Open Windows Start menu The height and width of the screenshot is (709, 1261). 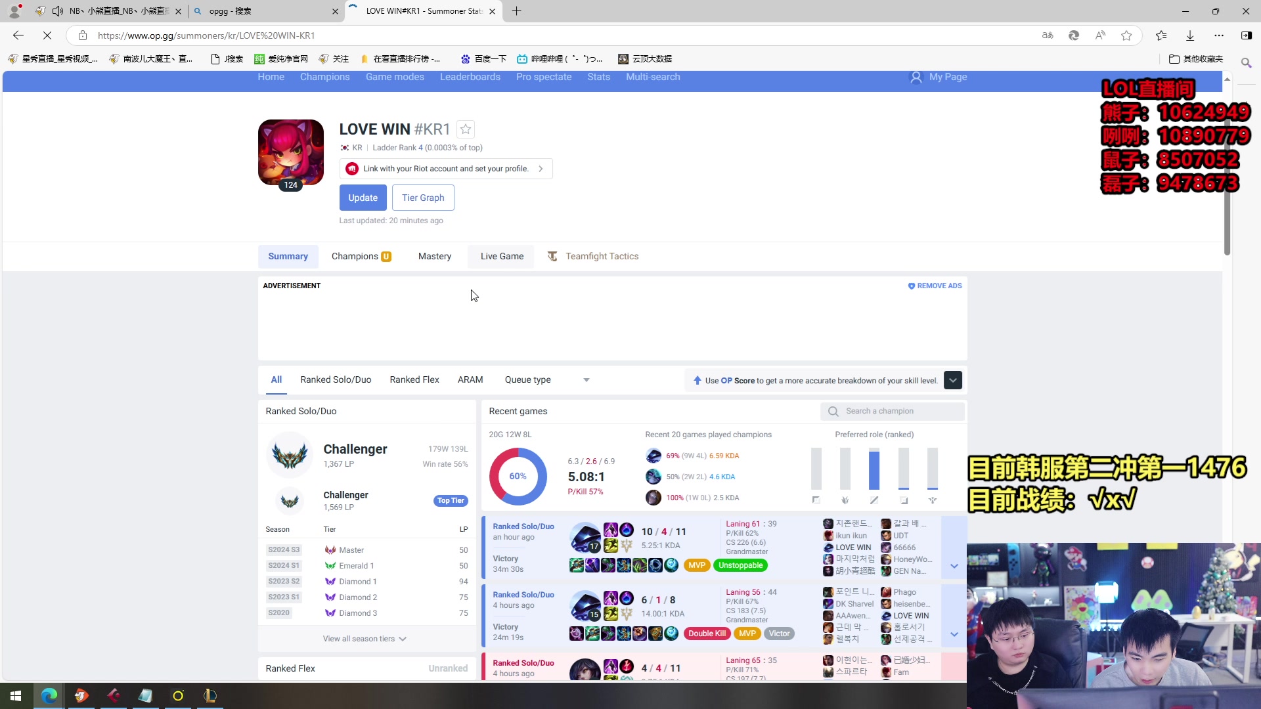click(x=16, y=695)
